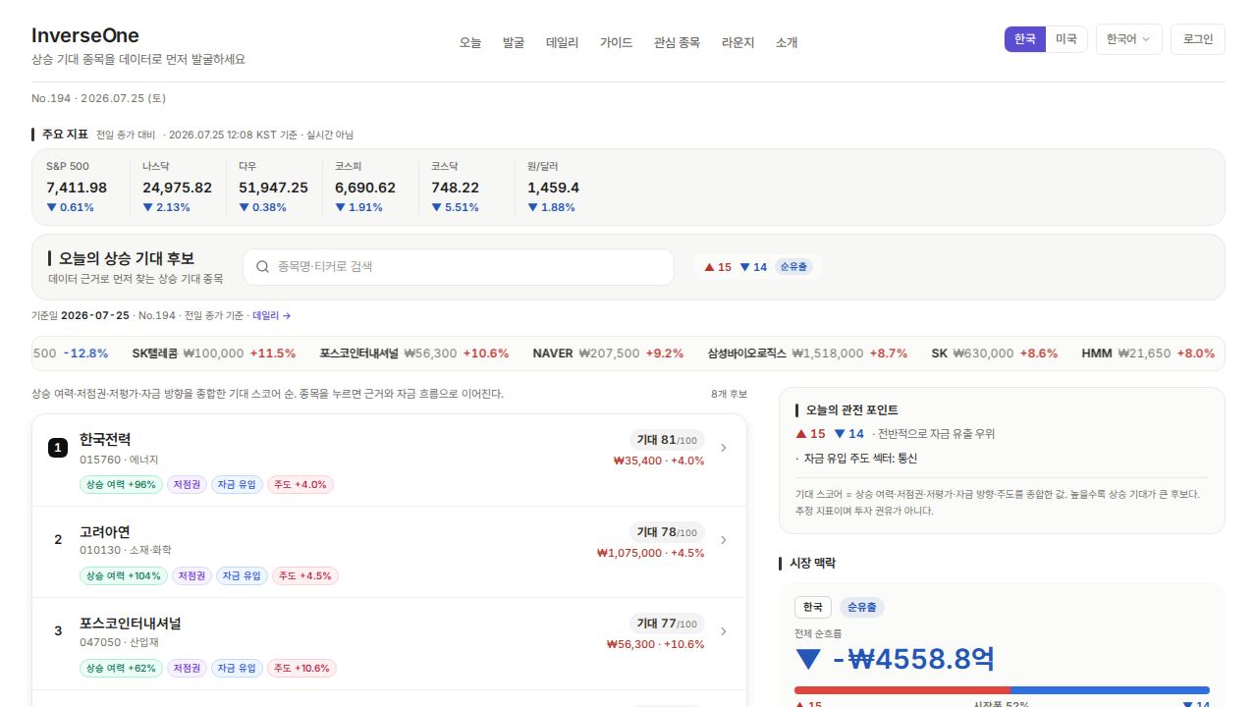
Task: Click the blue down-triangle 14 counter
Action: coord(753,267)
